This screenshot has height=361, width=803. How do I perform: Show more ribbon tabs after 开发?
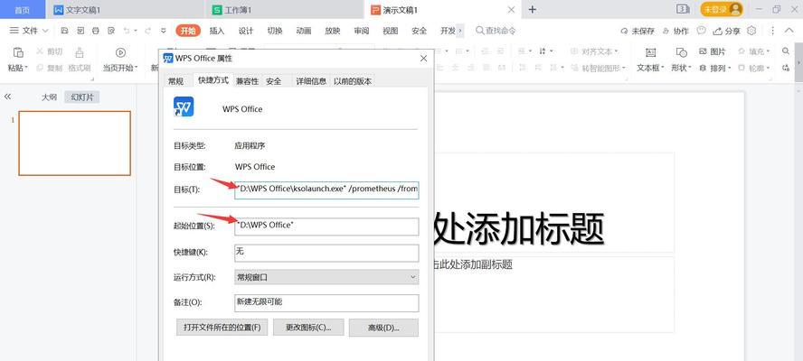pos(460,31)
